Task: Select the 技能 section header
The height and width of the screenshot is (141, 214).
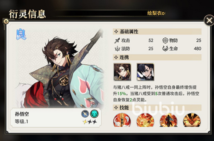Action: [x=157, y=108]
